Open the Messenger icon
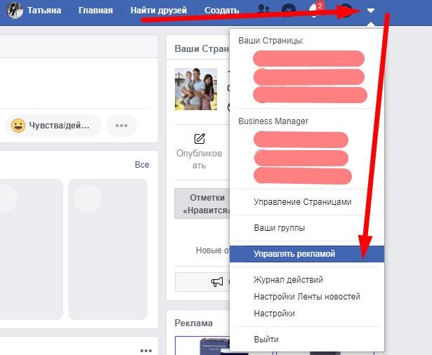 [x=289, y=11]
